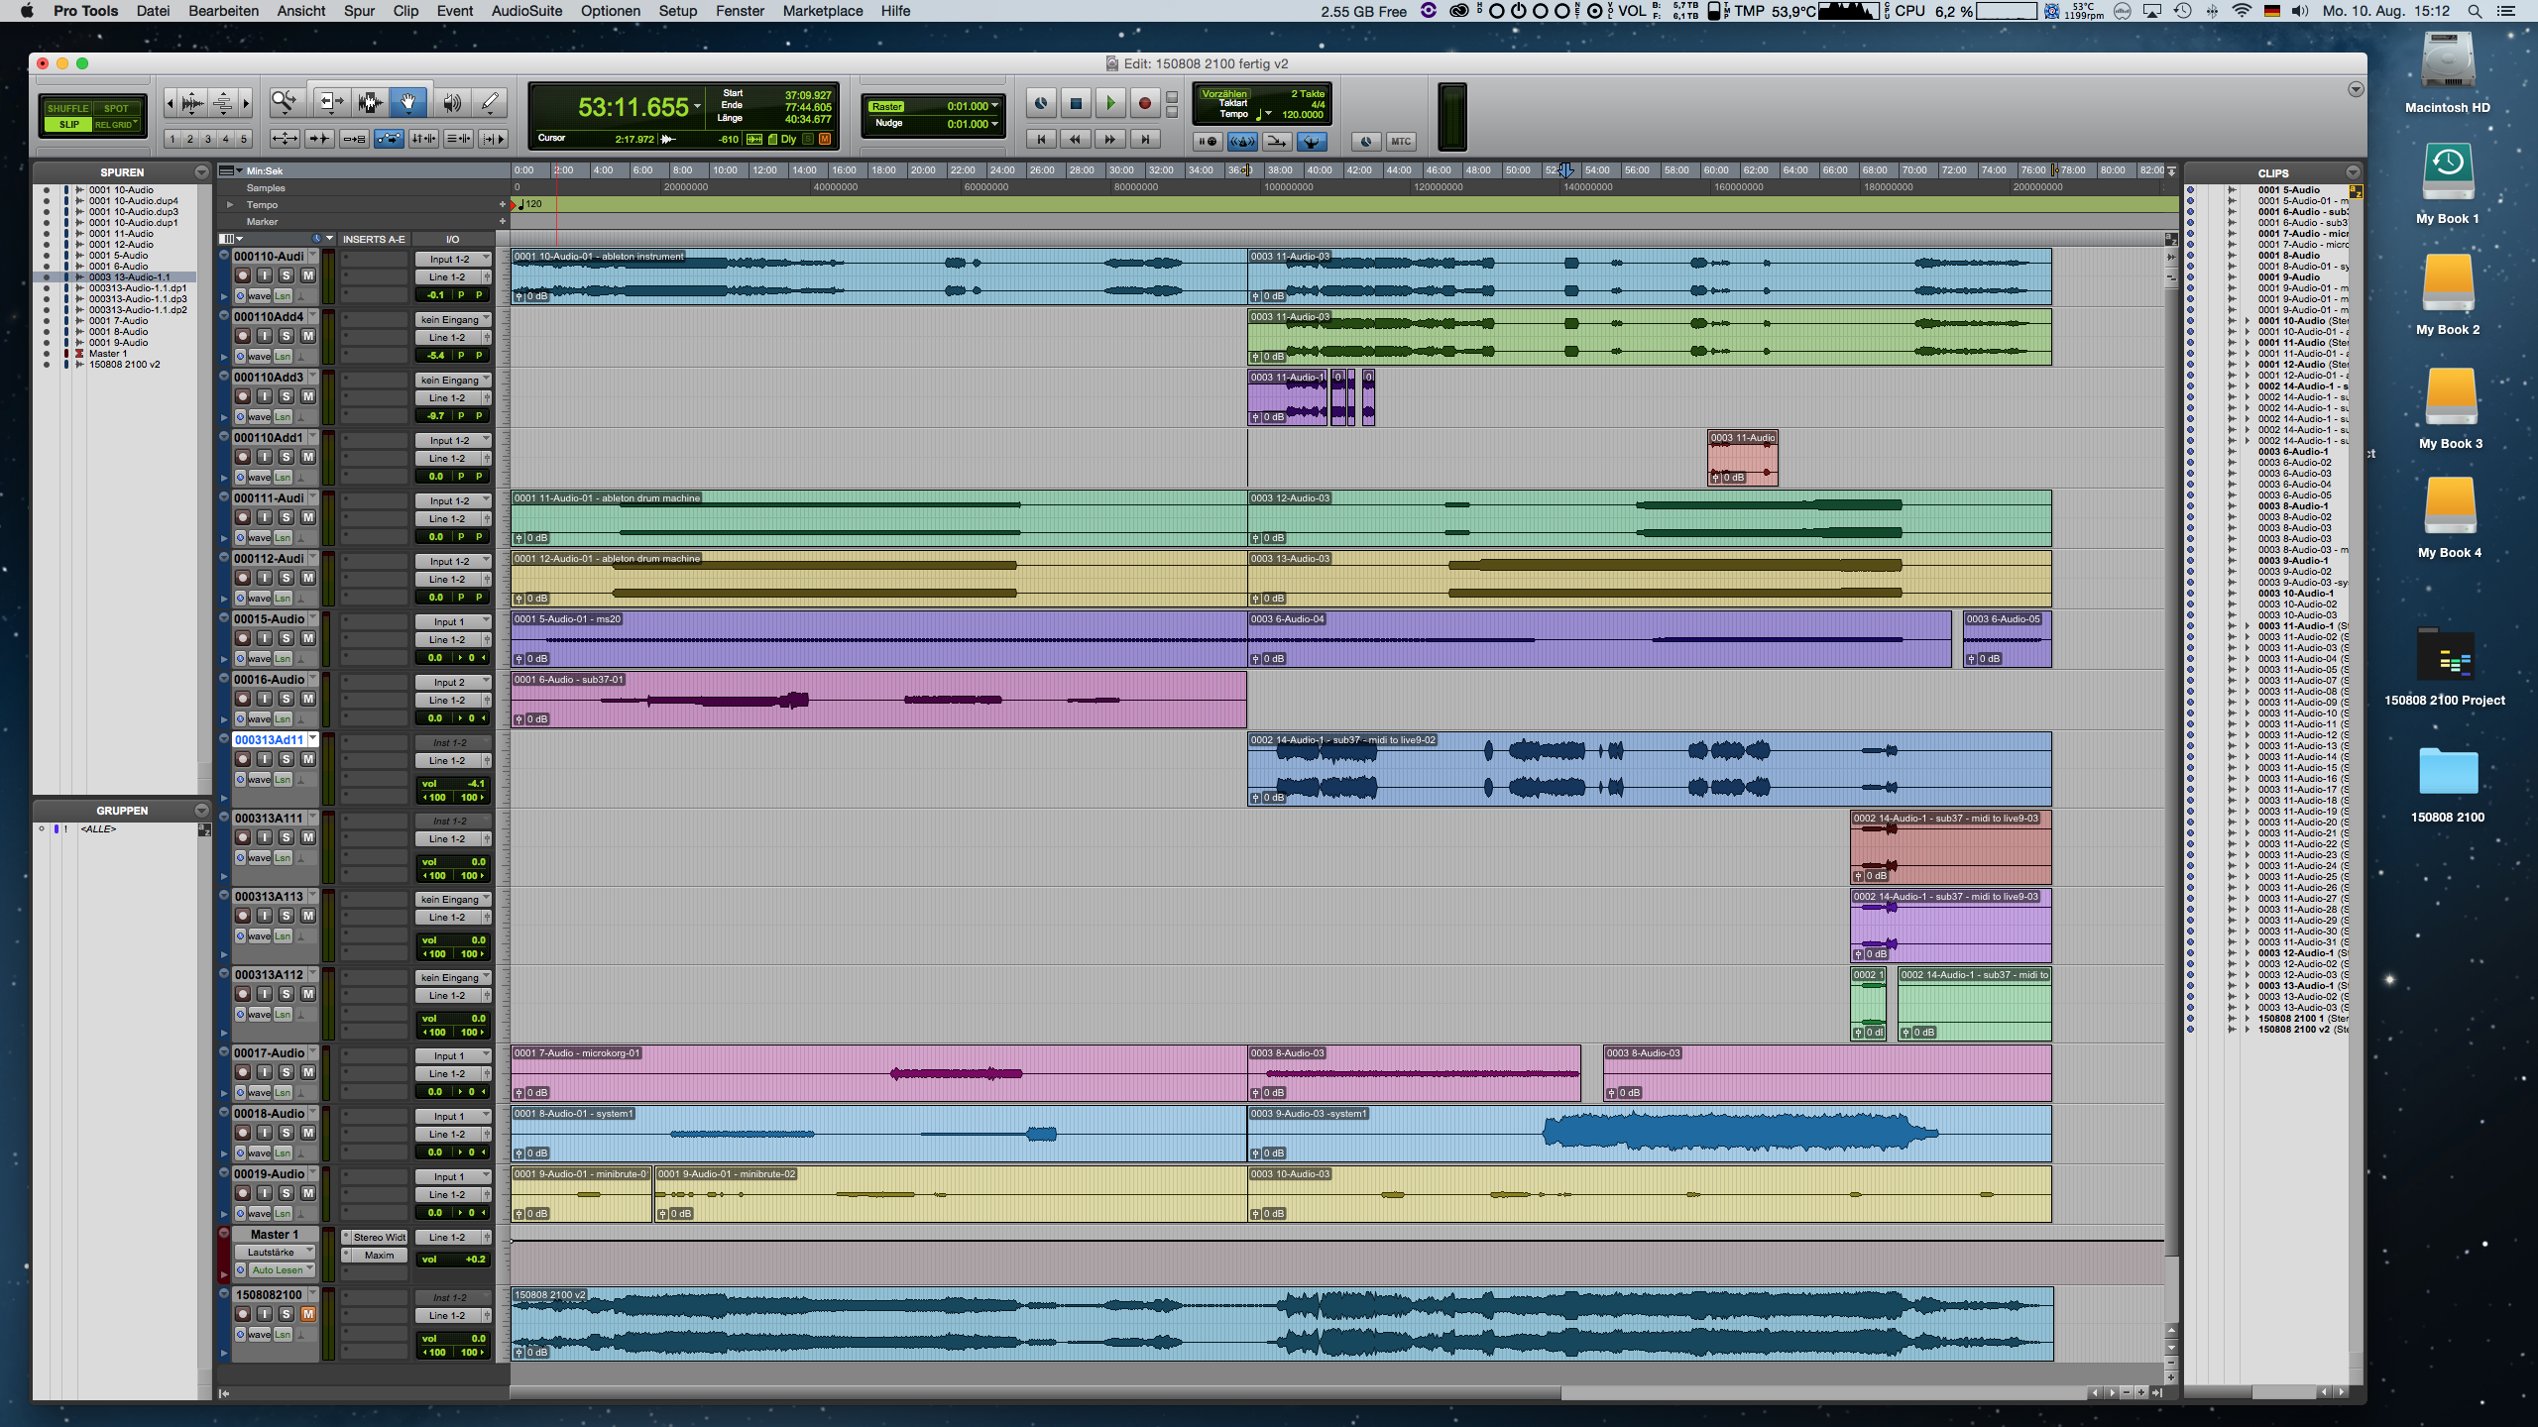The image size is (2538, 1427).
Task: Open the Optionen menu
Action: click(611, 11)
